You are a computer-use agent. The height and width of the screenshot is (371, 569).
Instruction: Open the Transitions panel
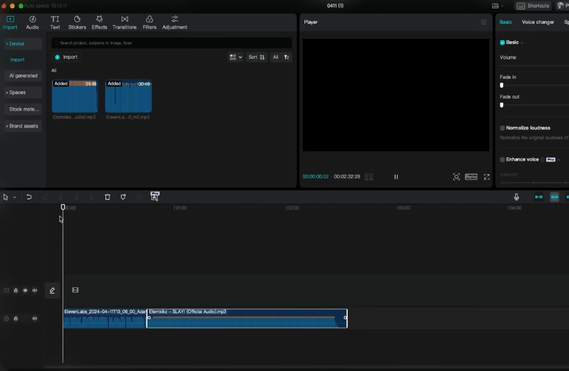pyautogui.click(x=124, y=23)
